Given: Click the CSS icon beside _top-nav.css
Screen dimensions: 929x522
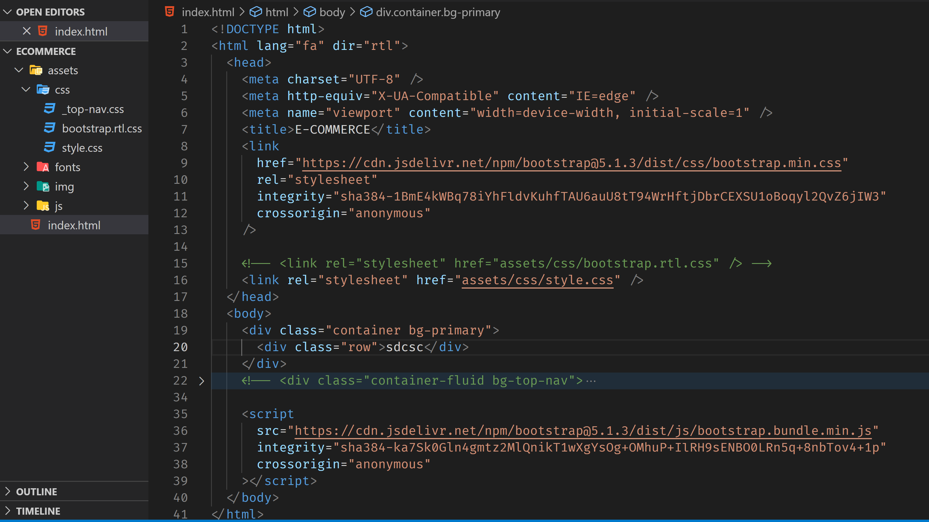Looking at the screenshot, I should pos(49,109).
